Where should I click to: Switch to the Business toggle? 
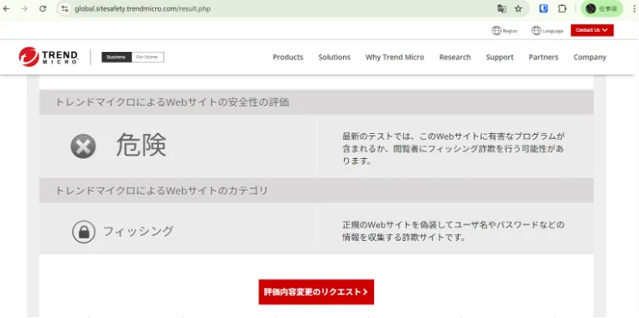(117, 58)
